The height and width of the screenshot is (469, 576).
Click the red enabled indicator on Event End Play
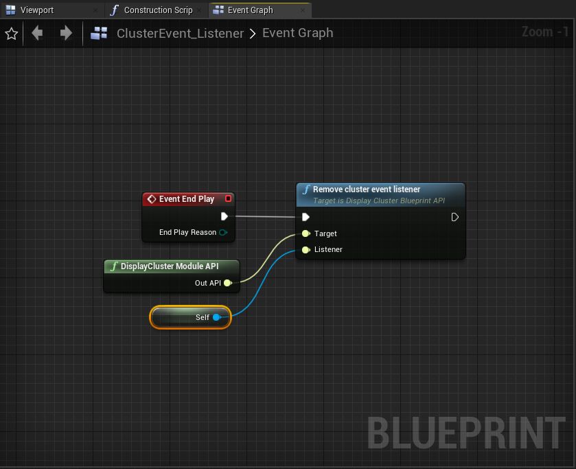point(227,198)
